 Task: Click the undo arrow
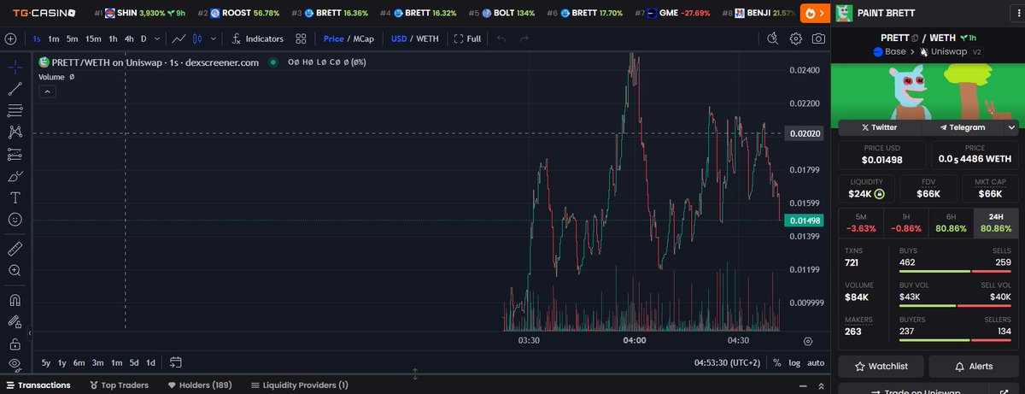pos(501,38)
